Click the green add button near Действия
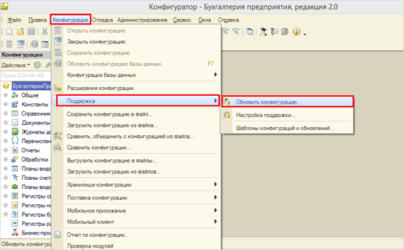 coord(38,65)
